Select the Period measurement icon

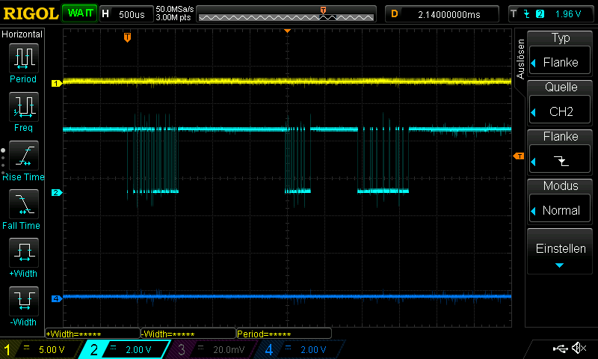click(24, 58)
